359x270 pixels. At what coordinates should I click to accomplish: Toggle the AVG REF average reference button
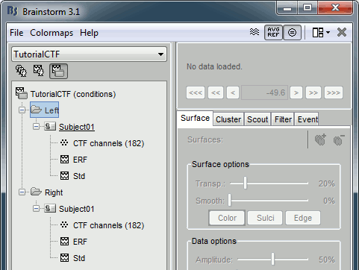click(273, 32)
